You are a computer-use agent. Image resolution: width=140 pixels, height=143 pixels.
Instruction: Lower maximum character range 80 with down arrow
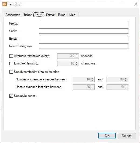[x=126, y=80]
